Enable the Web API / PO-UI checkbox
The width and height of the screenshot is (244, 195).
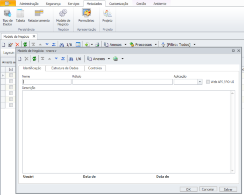pyautogui.click(x=208, y=82)
